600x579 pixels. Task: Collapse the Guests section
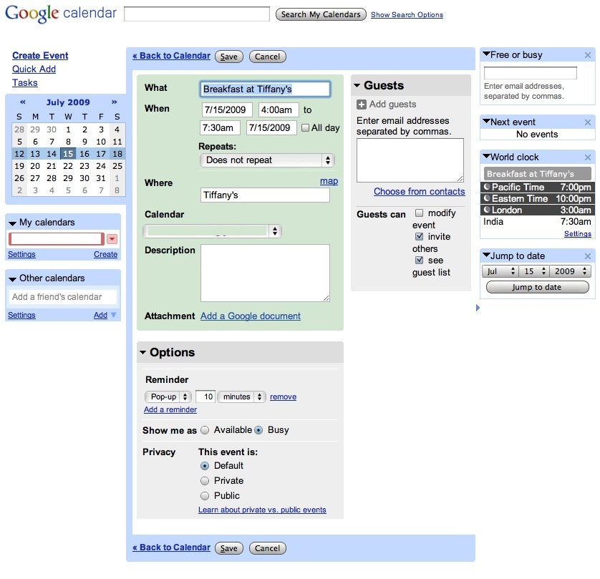(x=356, y=84)
